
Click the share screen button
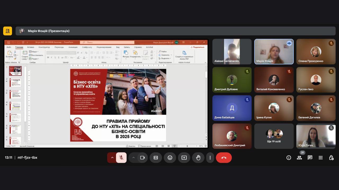pos(184,158)
